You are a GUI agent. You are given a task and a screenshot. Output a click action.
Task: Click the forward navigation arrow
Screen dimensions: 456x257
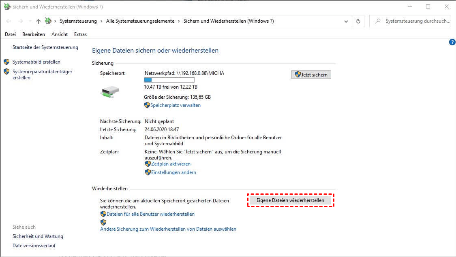[20, 21]
